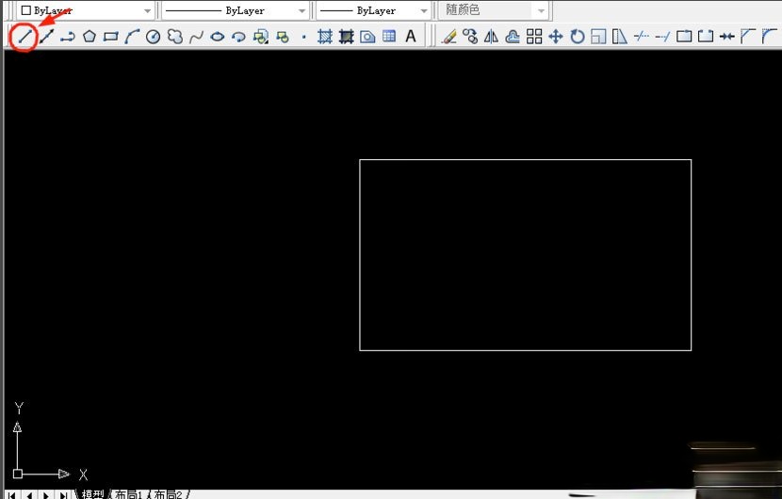Screen dimensions: 782x499
Task: Select the Point tool
Action: click(x=303, y=37)
